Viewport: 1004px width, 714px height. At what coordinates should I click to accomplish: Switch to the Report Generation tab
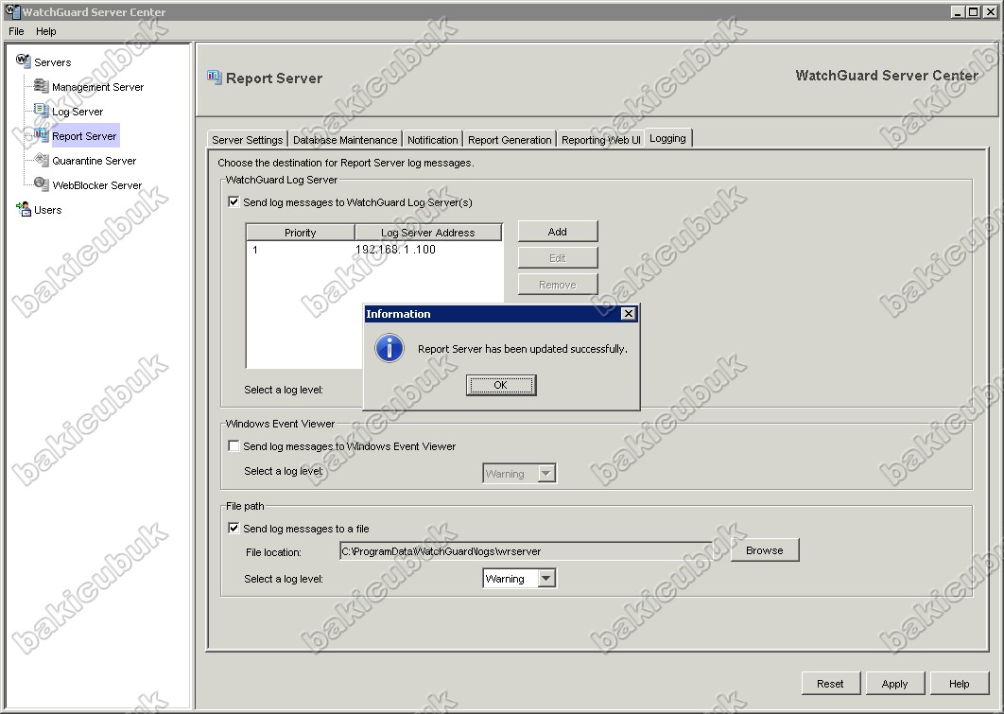click(x=510, y=140)
